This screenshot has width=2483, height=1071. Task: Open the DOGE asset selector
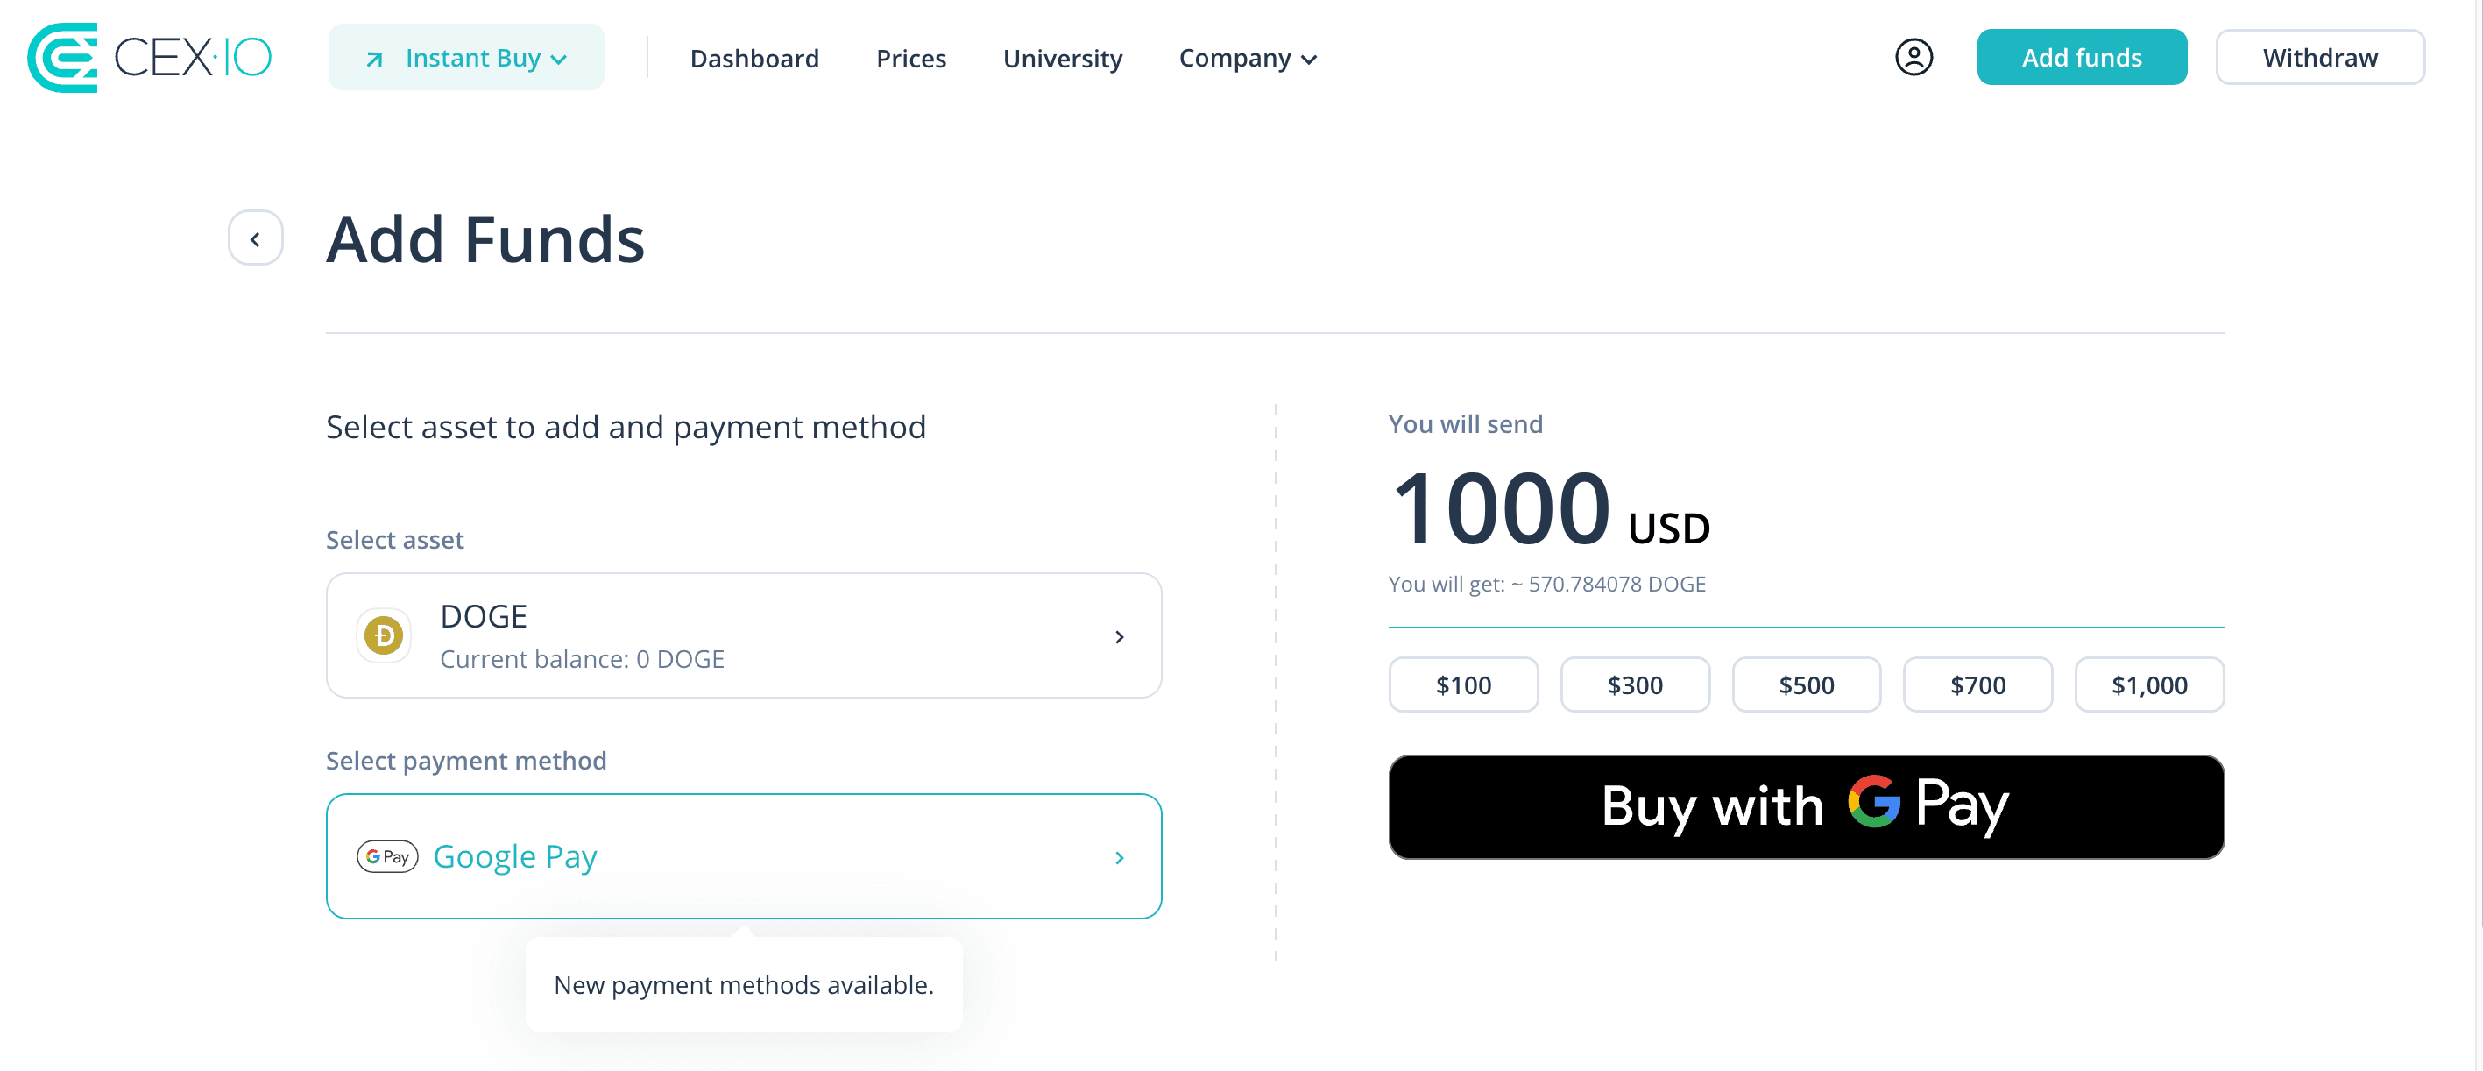point(744,636)
